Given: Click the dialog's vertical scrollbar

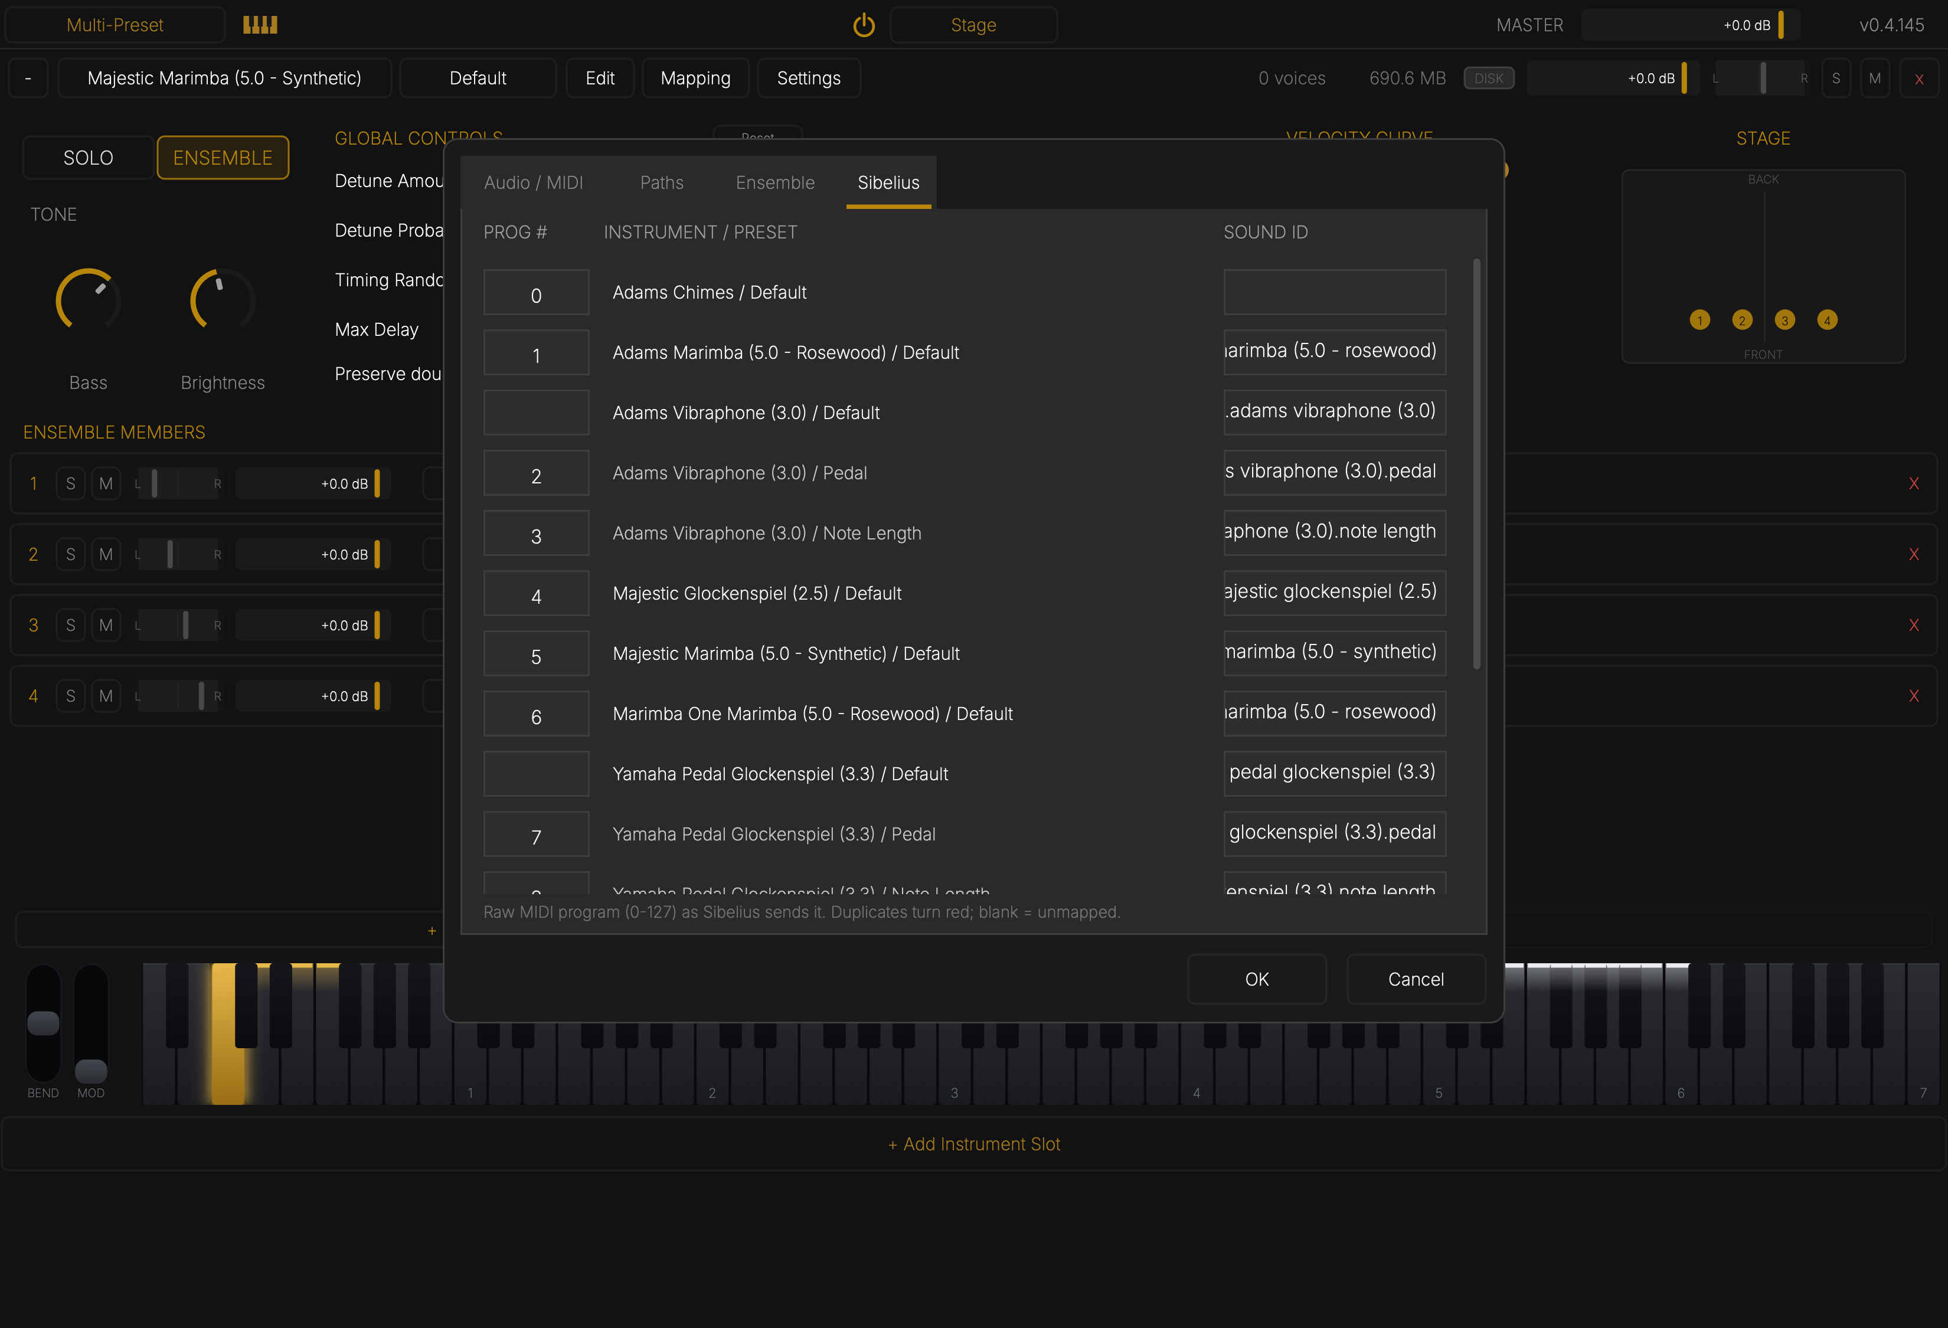Looking at the screenshot, I should click(x=1476, y=463).
